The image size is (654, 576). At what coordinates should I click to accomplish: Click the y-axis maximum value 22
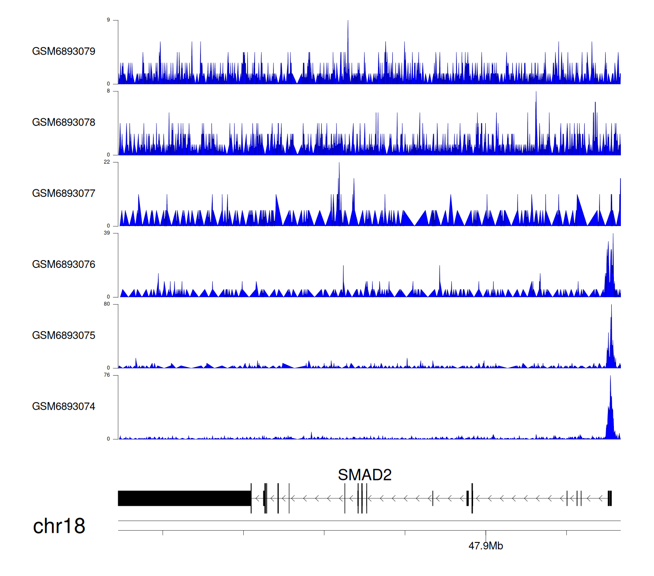click(107, 162)
